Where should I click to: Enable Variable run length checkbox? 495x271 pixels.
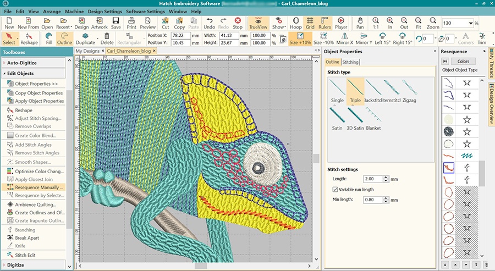click(335, 190)
